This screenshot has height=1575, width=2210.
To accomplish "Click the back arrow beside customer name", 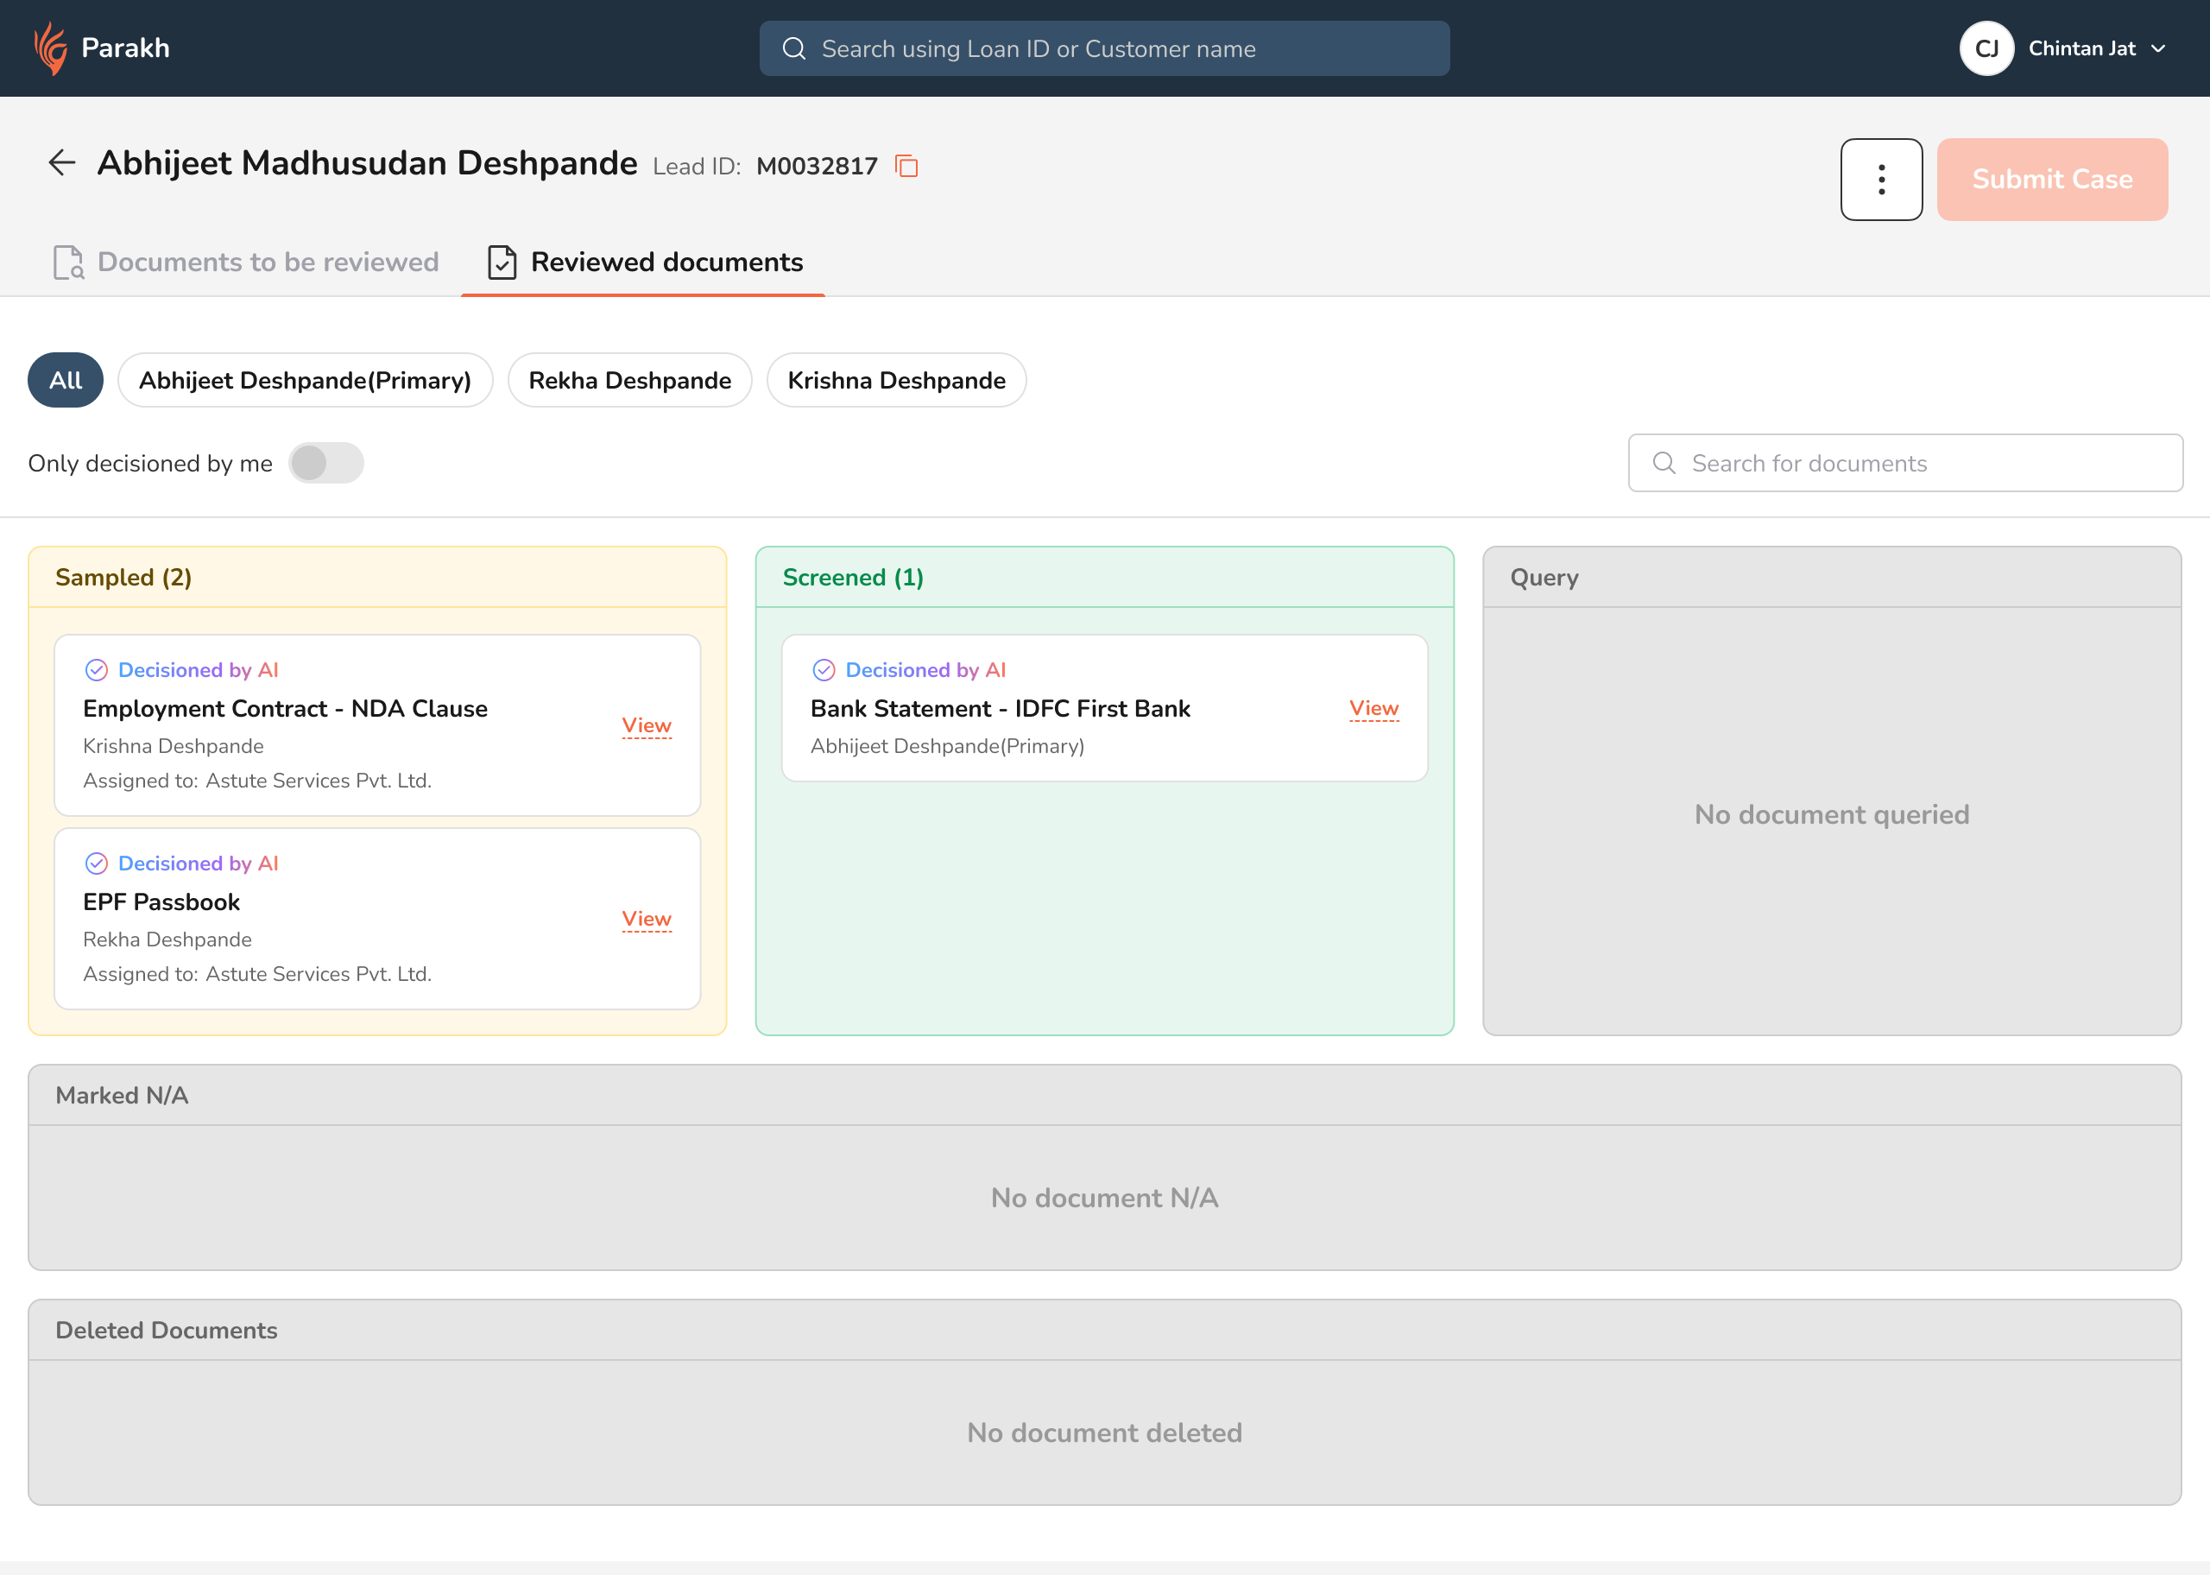I will click(x=62, y=162).
